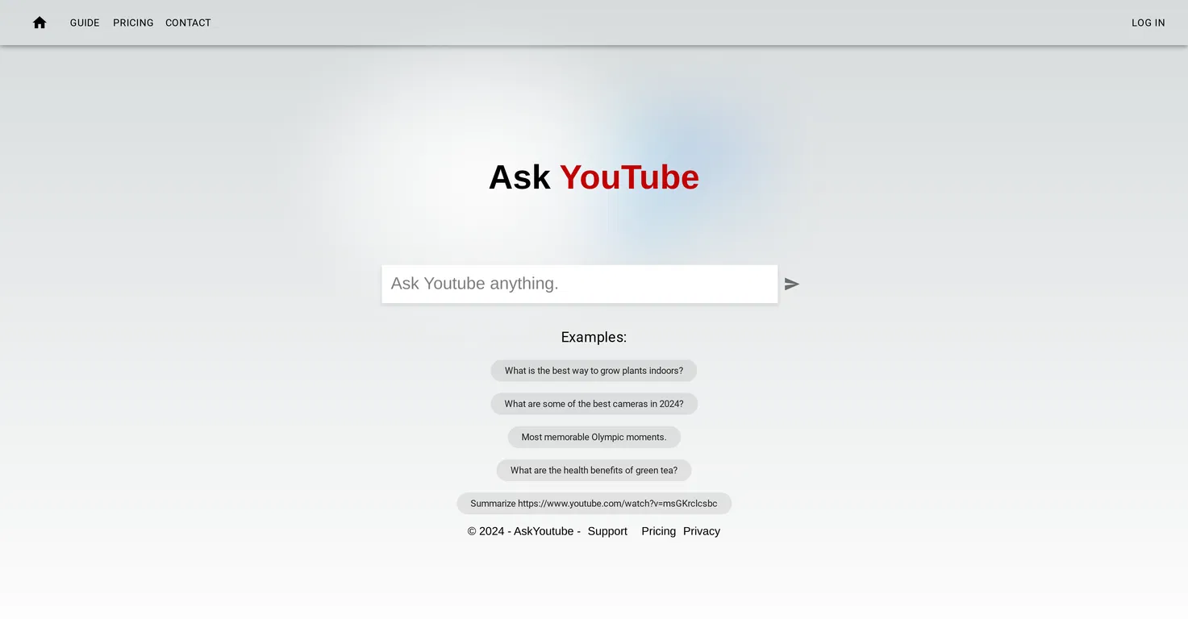This screenshot has height=619, width=1188.
Task: Choose the memorable Olympic moments example
Action: (x=594, y=437)
